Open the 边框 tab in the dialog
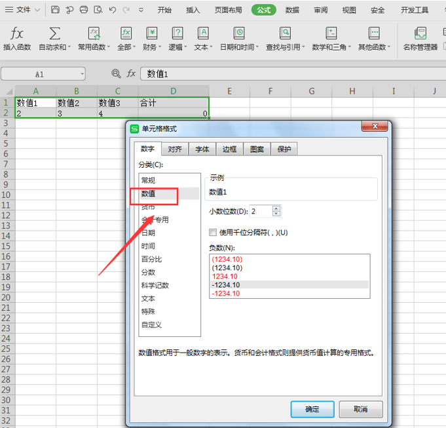 tap(229, 149)
